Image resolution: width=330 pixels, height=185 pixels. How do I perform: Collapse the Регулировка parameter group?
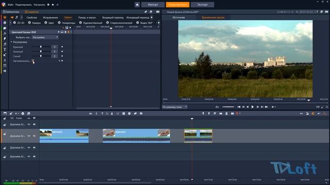(x=11, y=42)
